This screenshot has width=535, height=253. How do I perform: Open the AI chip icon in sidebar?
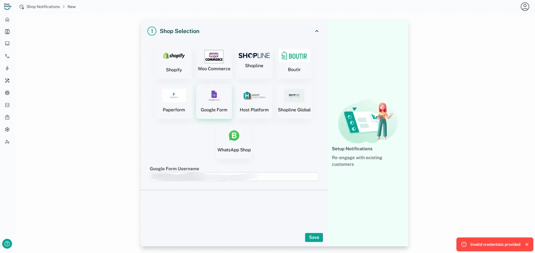tap(7, 93)
